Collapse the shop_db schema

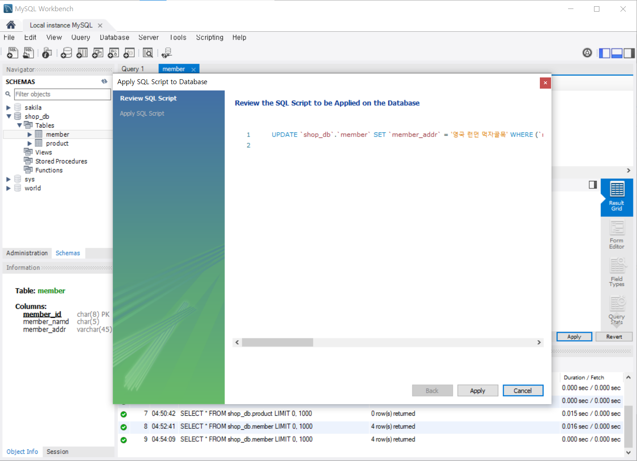tap(8, 116)
